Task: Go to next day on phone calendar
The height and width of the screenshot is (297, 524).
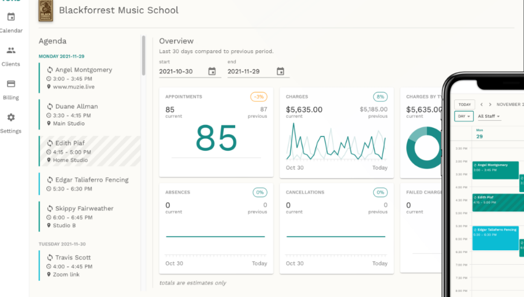Action: 490,105
